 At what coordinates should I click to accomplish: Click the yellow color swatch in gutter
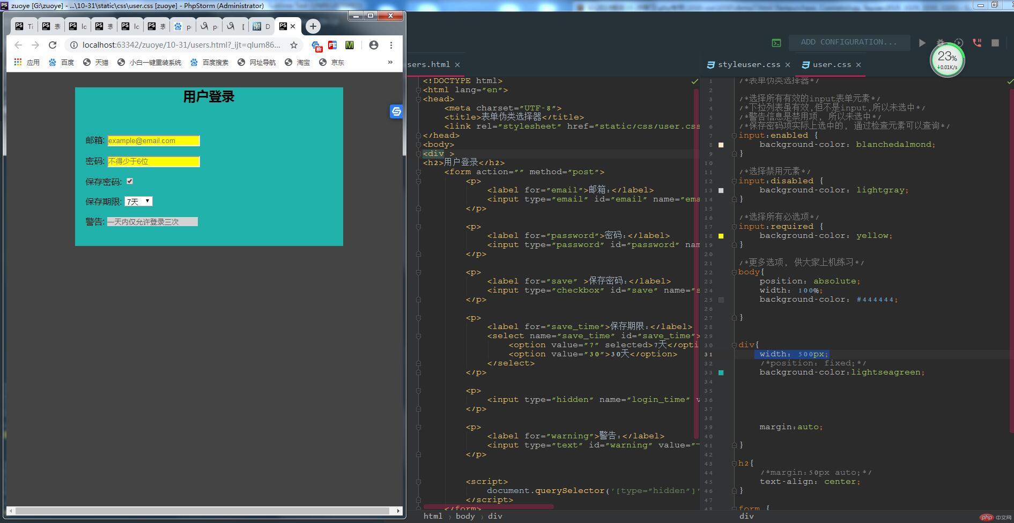coord(721,236)
